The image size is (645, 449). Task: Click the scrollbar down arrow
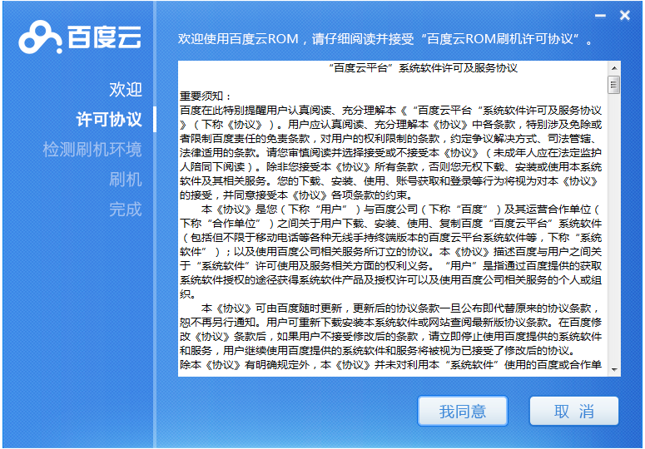614,370
